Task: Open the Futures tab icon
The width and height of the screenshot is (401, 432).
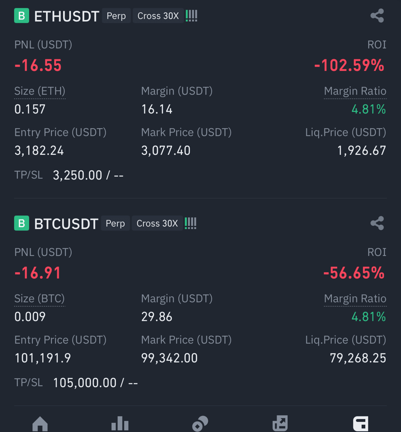Action: [x=280, y=424]
